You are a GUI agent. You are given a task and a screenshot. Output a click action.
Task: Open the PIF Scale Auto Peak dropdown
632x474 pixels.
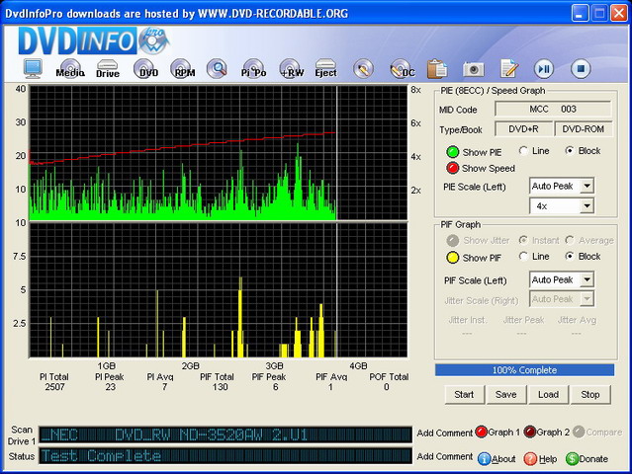[x=561, y=279]
